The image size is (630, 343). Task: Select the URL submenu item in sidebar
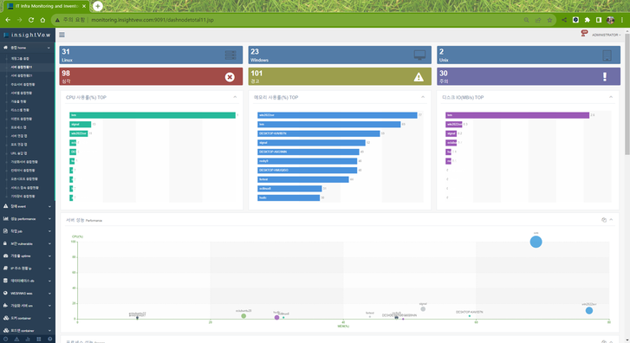pos(19,153)
